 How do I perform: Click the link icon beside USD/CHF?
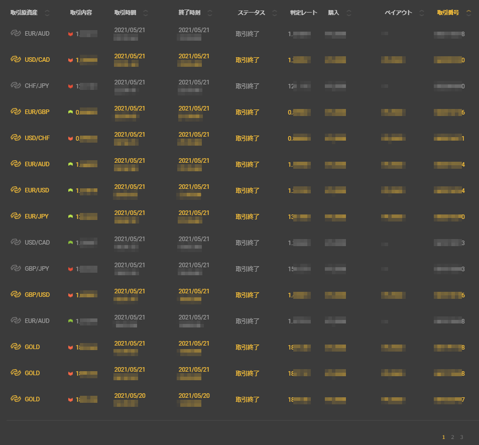coord(16,138)
